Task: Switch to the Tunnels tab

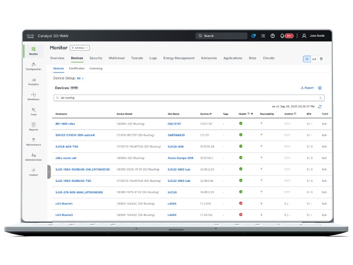Action: [x=137, y=58]
